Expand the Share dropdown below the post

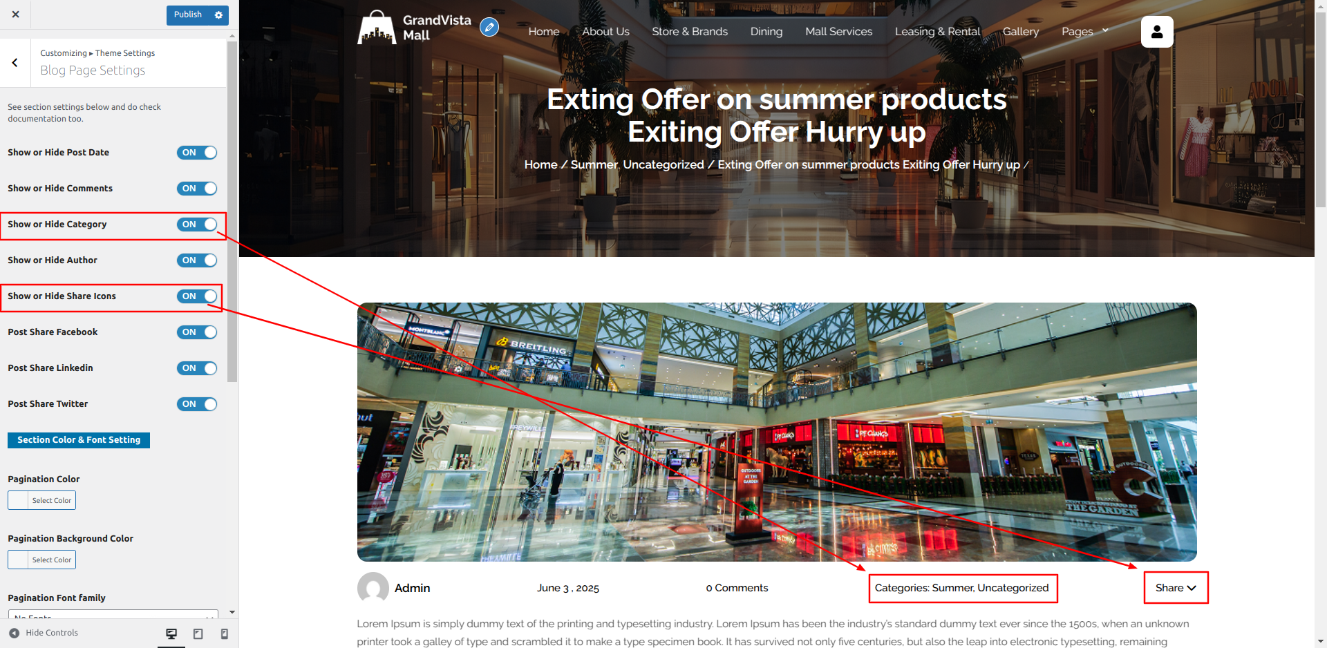1175,588
